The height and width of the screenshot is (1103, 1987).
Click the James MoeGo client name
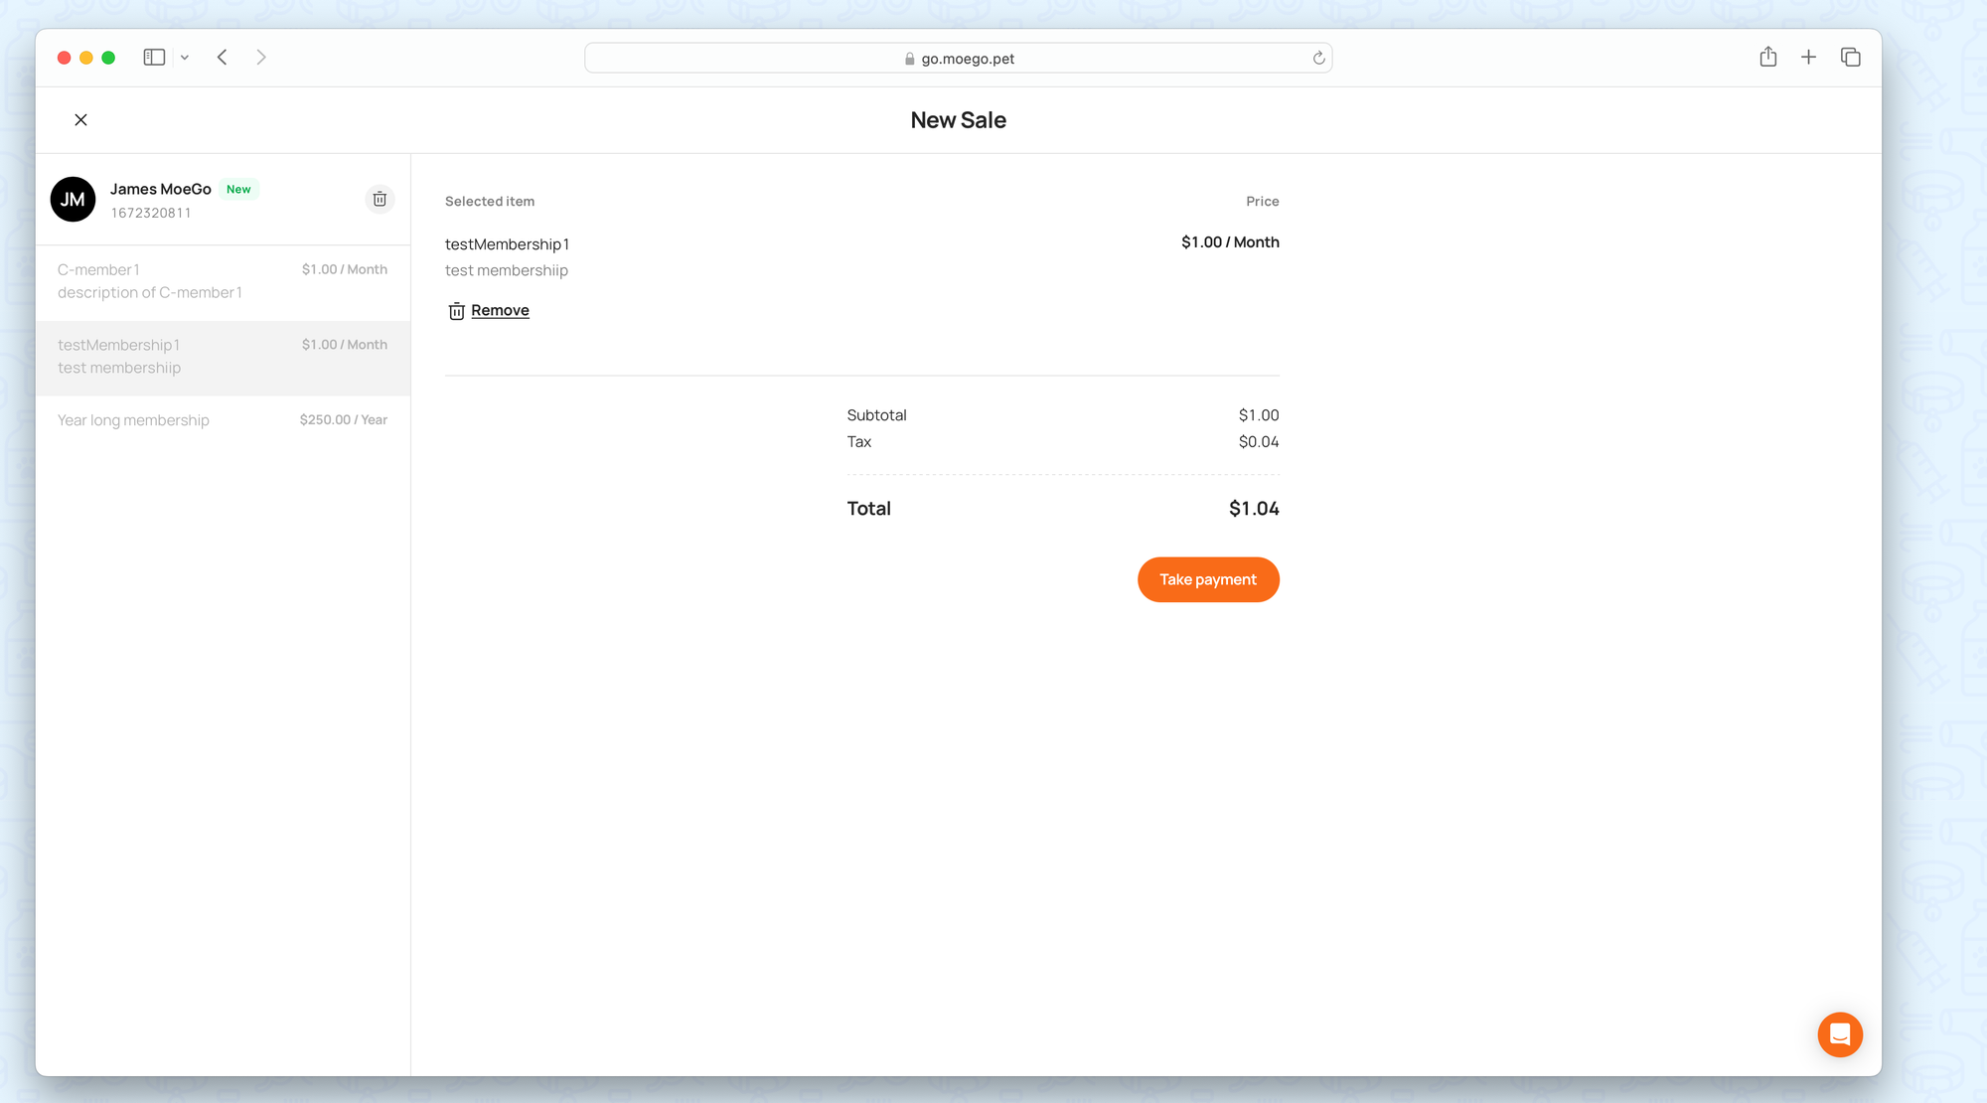pyautogui.click(x=161, y=189)
